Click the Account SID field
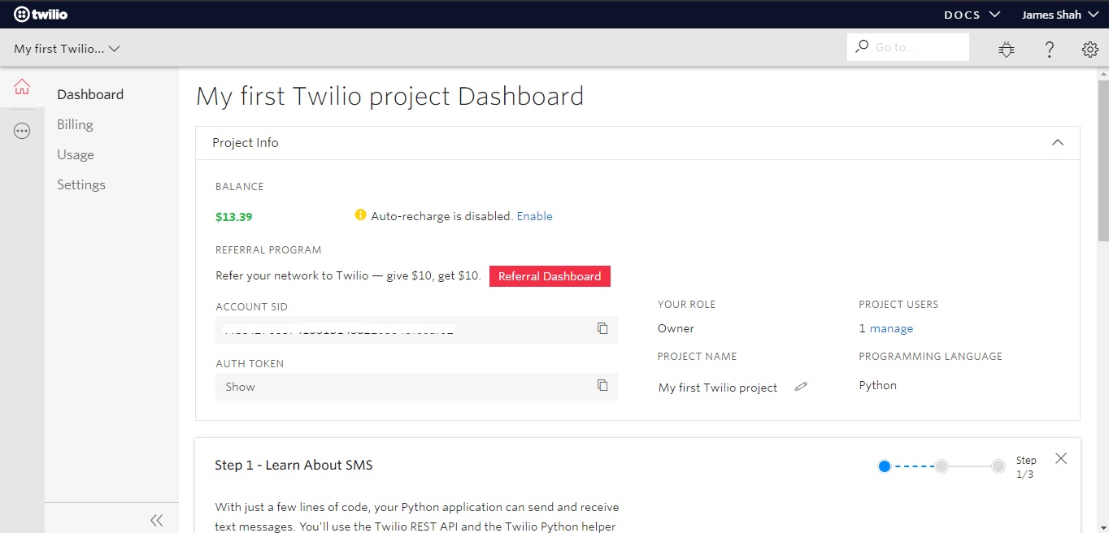Viewport: 1109px width, 533px height. coord(416,330)
